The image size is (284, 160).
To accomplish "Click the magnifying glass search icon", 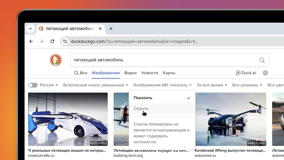I will [x=262, y=60].
